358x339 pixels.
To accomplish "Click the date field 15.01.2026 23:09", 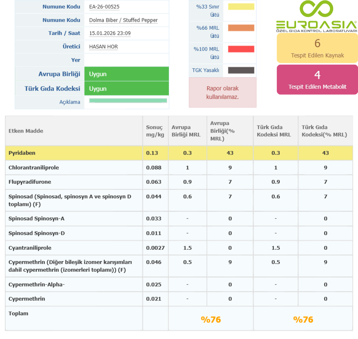I will click(x=110, y=33).
